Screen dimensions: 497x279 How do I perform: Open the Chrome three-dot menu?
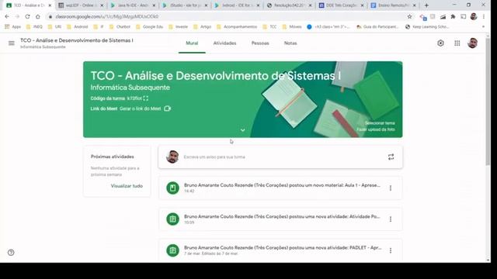click(484, 16)
